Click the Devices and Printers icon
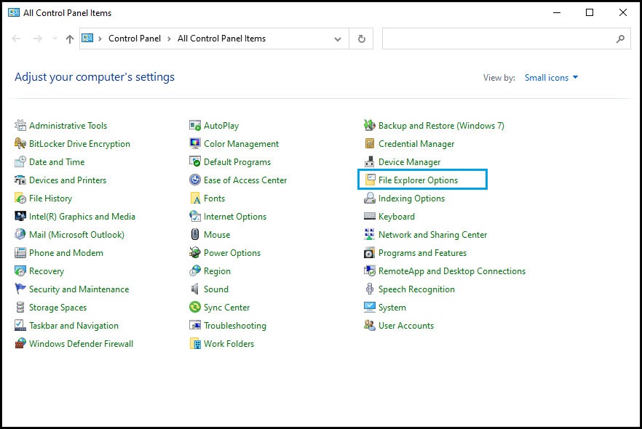 click(x=20, y=180)
